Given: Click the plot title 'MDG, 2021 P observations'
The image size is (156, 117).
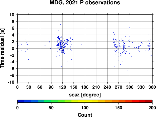Looking at the screenshot, I should pos(85,2).
